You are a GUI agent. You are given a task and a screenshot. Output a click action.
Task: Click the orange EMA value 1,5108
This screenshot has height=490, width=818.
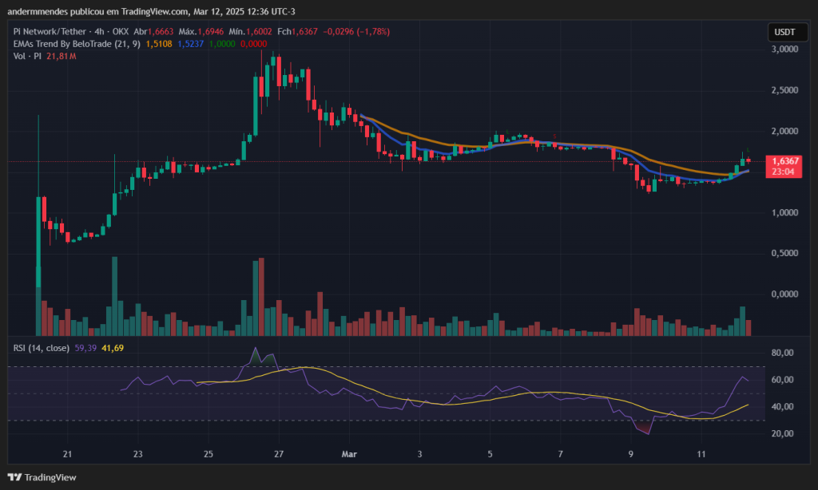(x=159, y=44)
